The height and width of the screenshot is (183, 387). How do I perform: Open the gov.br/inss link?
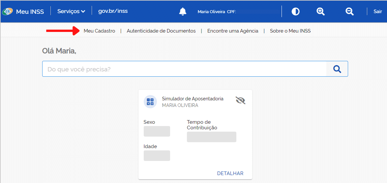(113, 11)
